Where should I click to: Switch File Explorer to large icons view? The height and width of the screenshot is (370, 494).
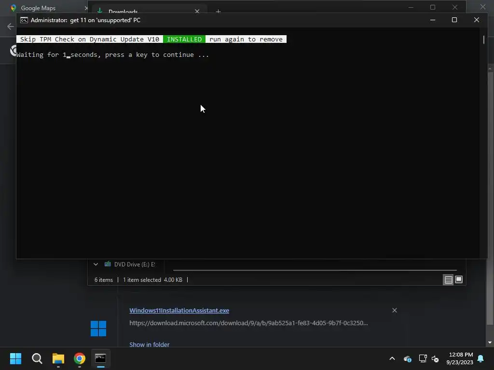pyautogui.click(x=459, y=279)
